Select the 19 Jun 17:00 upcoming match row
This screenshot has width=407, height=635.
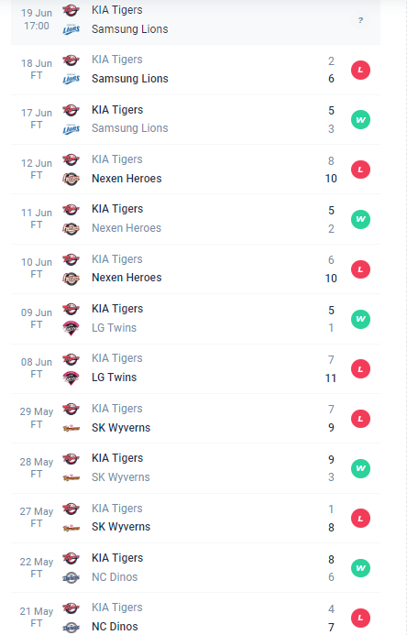coord(195,20)
